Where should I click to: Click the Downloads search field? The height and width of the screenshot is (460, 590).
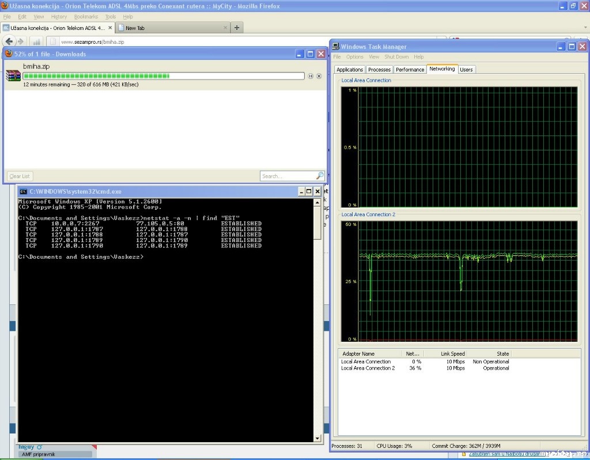pyautogui.click(x=287, y=176)
